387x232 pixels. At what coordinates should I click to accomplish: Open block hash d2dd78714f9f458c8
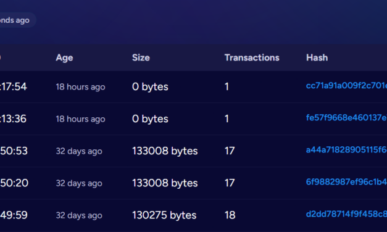[x=346, y=214]
